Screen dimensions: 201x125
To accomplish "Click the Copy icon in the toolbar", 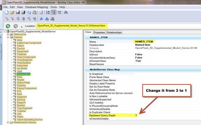I will click(x=29, y=12).
